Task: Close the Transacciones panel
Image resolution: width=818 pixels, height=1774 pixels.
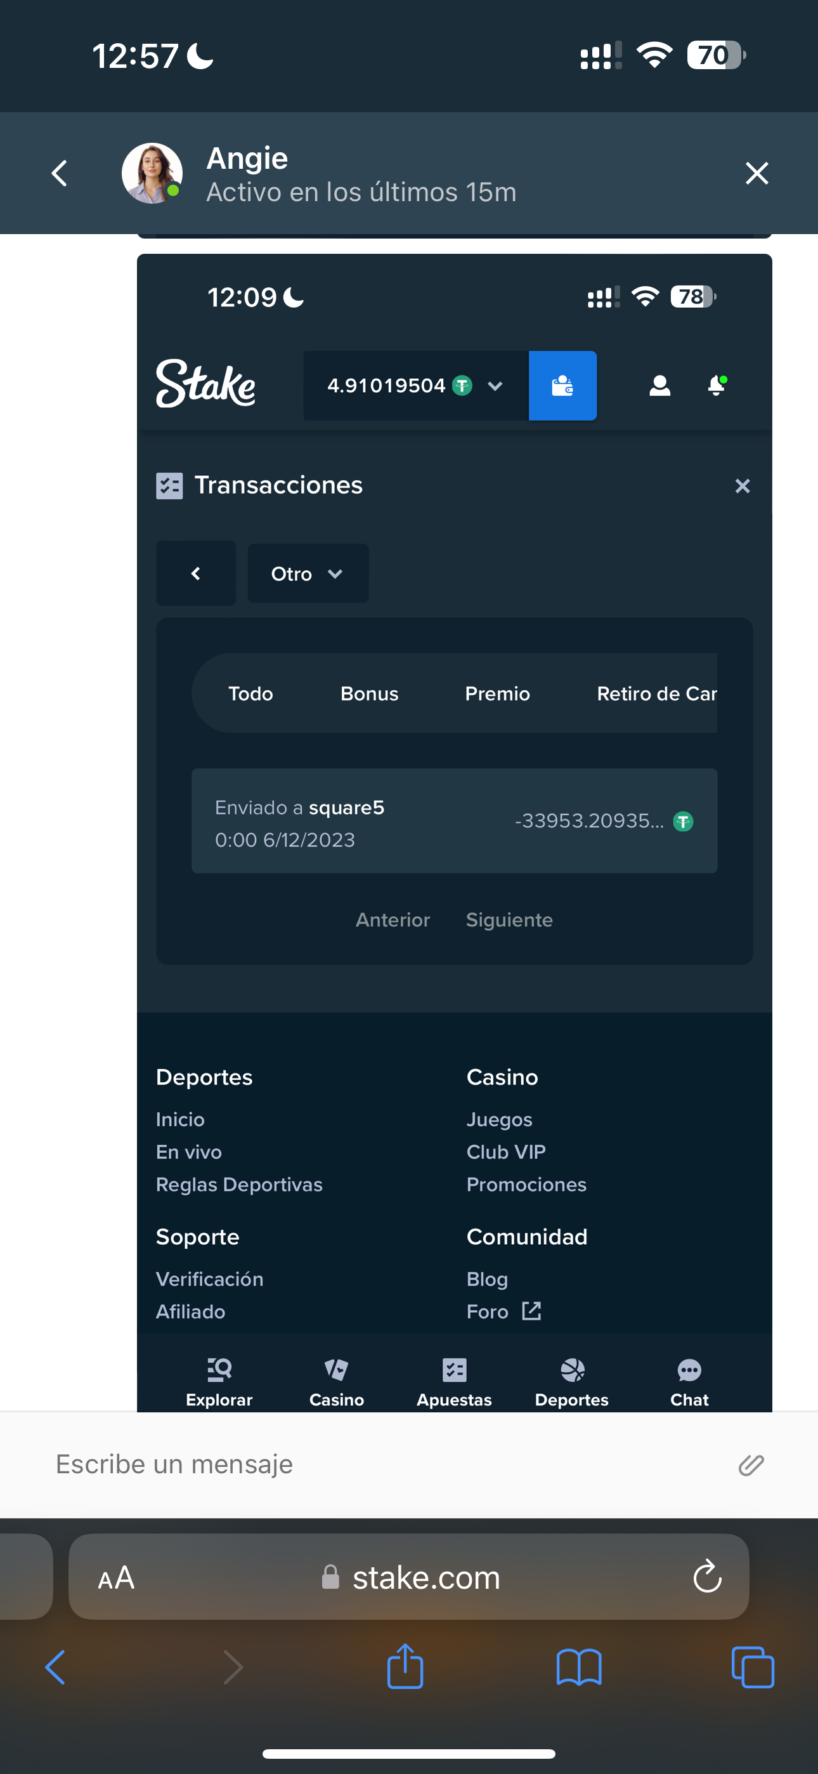Action: pos(743,486)
